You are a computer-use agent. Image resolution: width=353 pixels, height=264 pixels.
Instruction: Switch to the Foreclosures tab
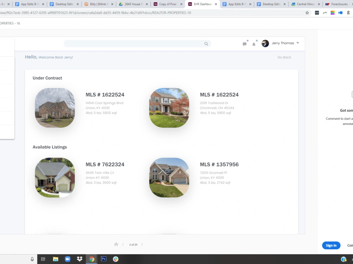[x=338, y=4]
